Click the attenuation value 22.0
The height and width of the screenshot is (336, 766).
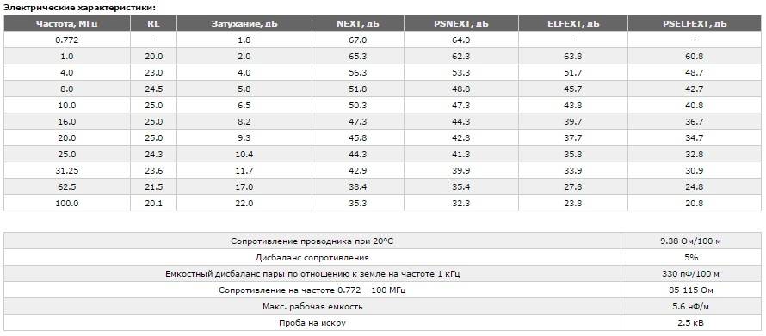pos(244,203)
